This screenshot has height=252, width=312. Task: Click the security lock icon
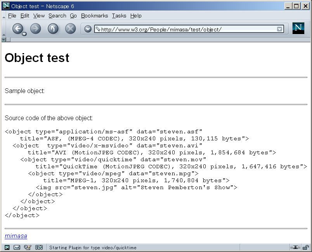[306, 247]
